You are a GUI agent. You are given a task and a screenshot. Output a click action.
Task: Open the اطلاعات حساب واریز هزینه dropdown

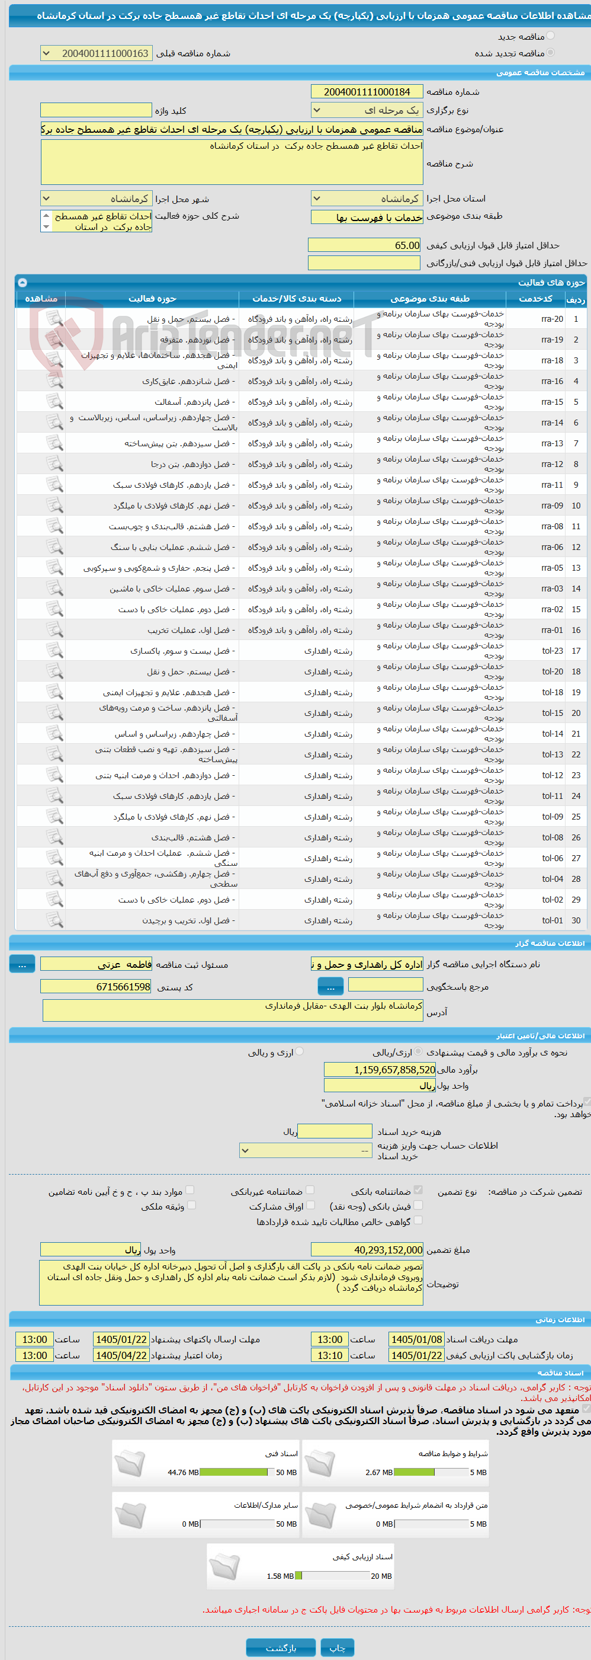tap(306, 1150)
